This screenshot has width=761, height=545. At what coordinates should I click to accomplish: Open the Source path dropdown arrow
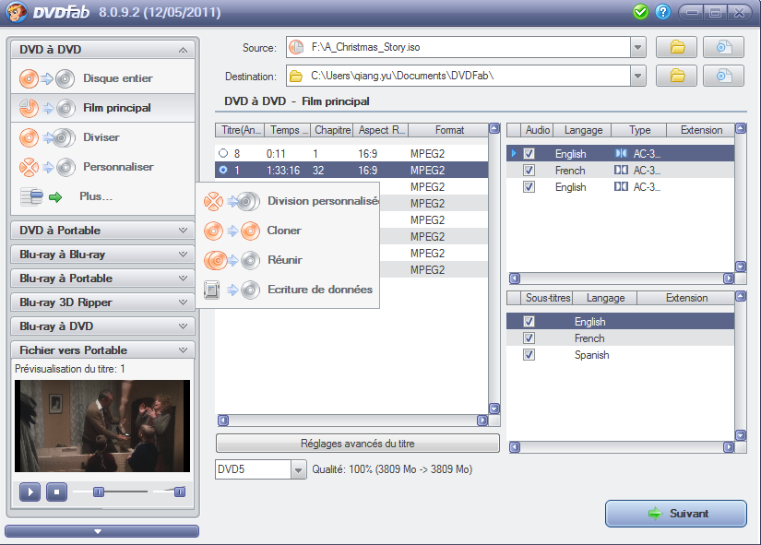click(x=637, y=46)
